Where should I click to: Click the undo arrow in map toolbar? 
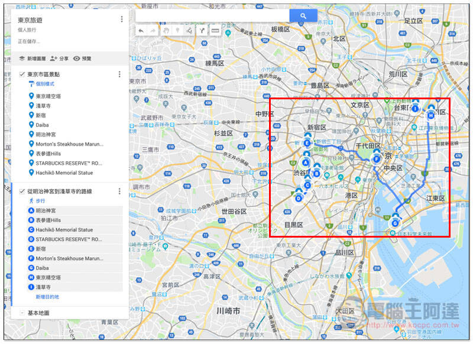[141, 31]
